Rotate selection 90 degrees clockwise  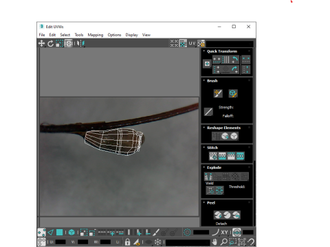235,69
